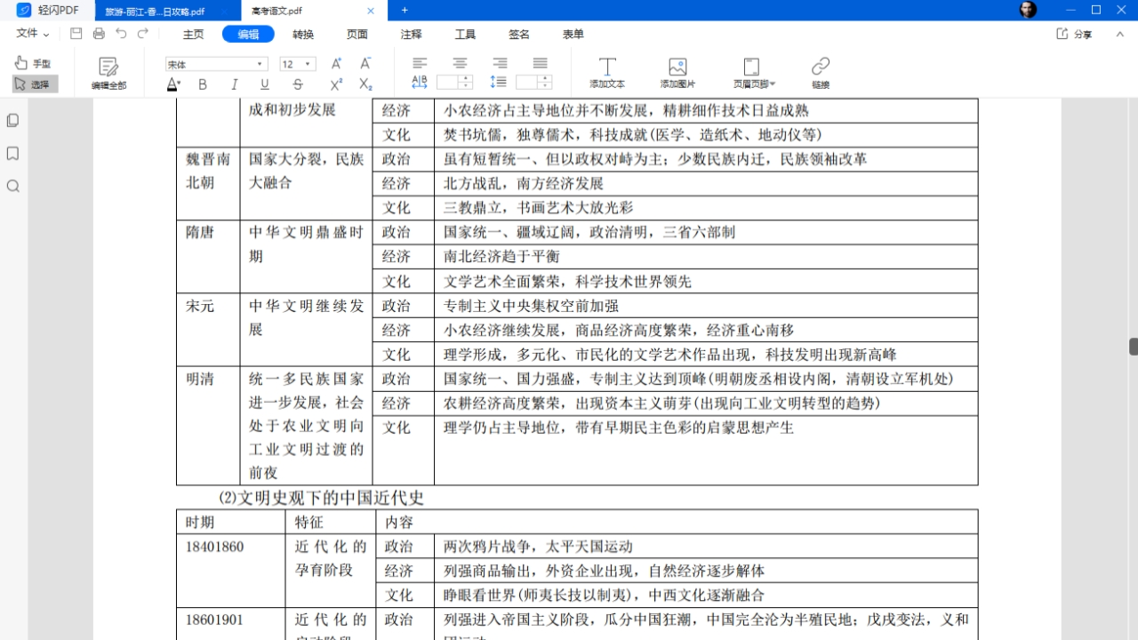Click the heading (2)文明史观下的中国近代史
Image resolution: width=1138 pixels, height=640 pixels.
click(x=321, y=498)
